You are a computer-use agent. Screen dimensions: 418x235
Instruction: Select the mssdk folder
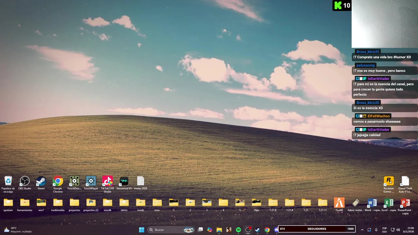(107, 205)
